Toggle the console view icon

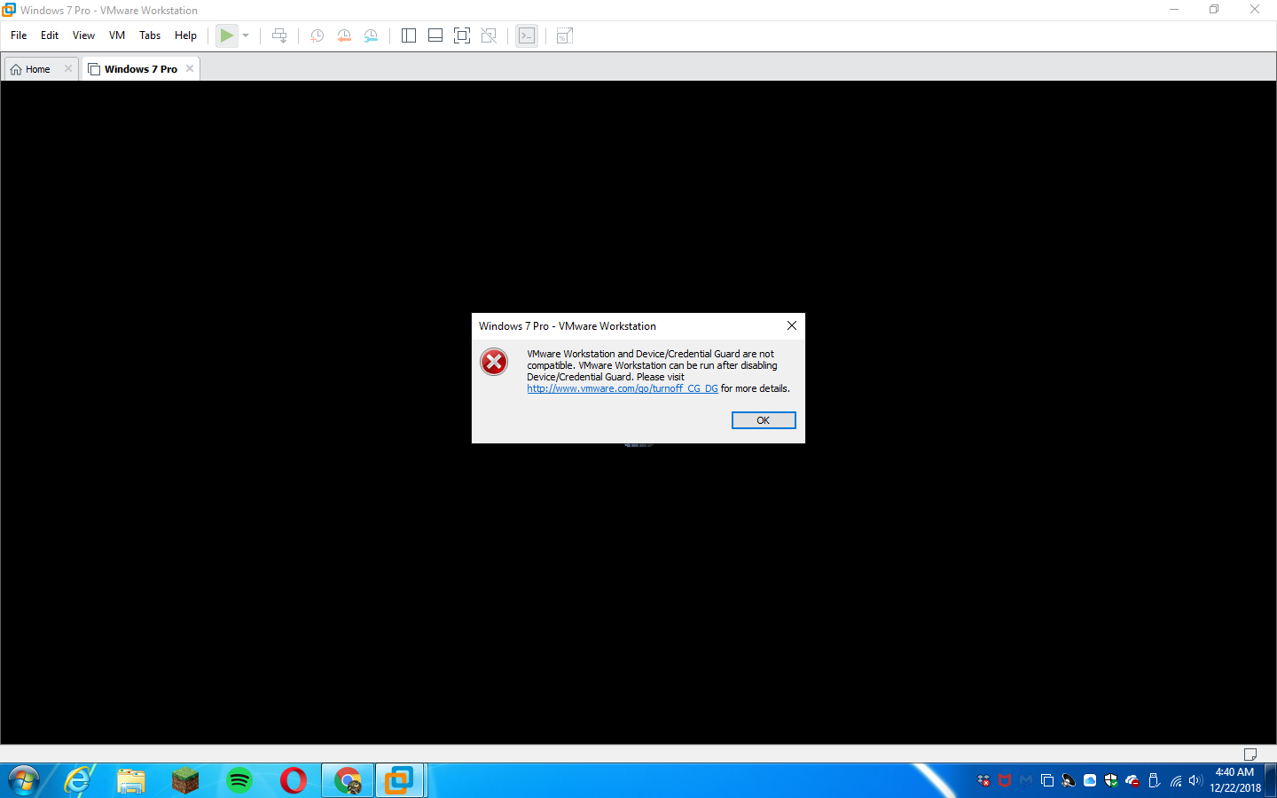click(527, 35)
